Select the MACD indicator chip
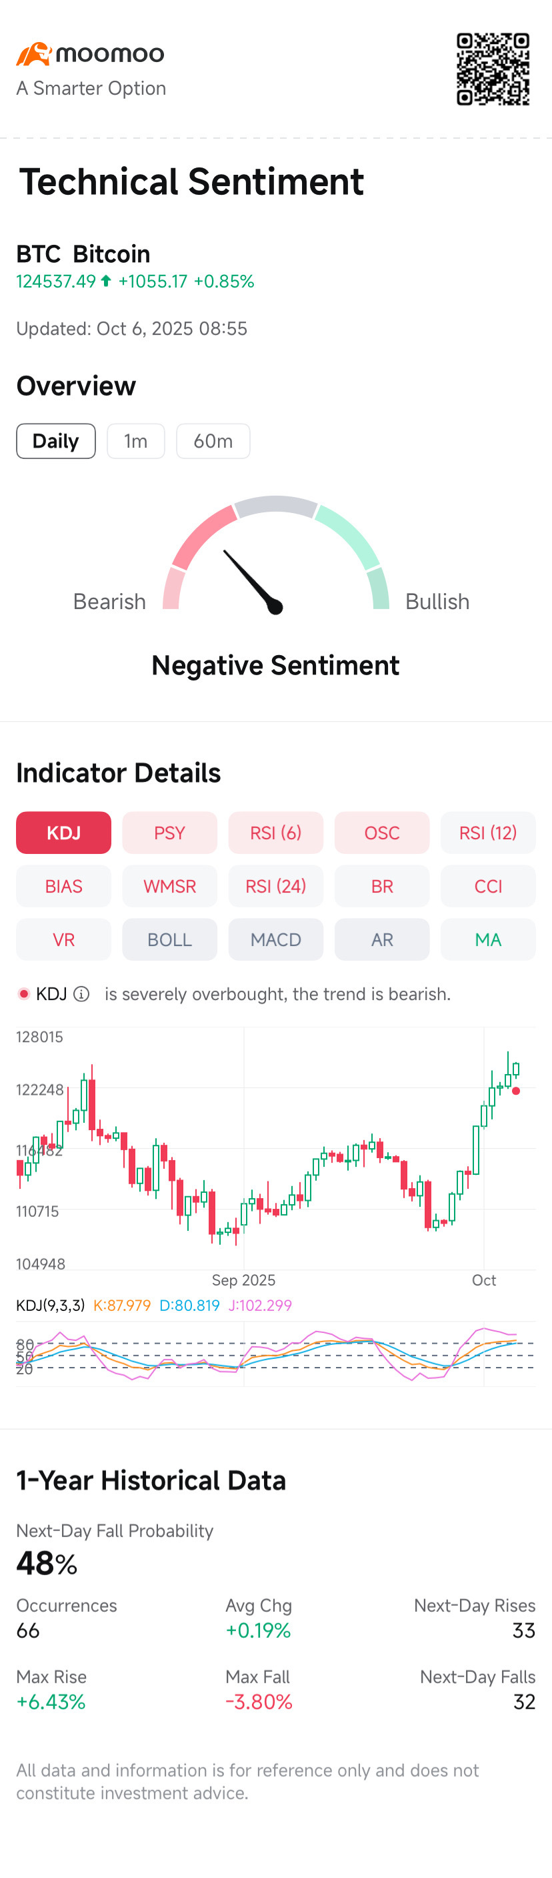This screenshot has height=1878, width=552. pos(276,939)
